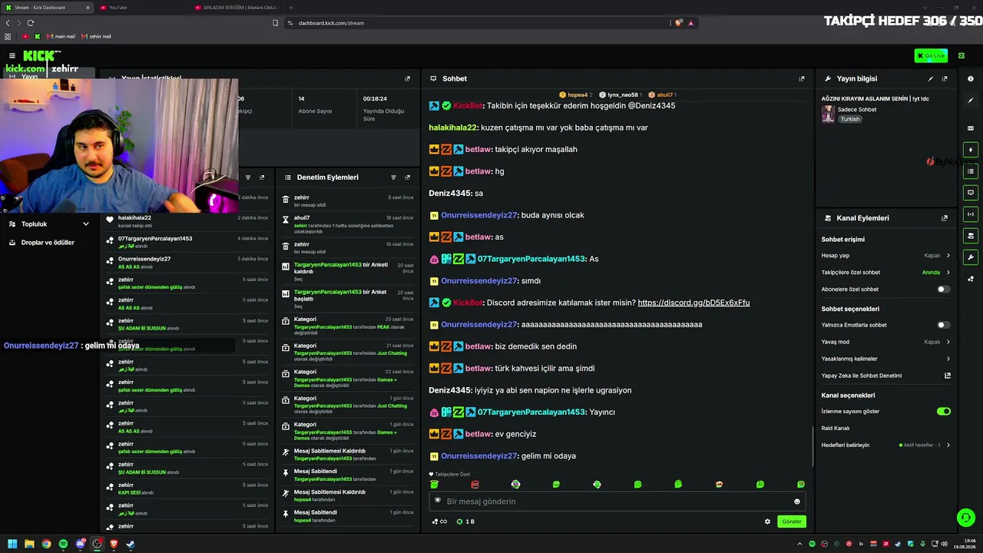Open a new browser tab
983x553 pixels.
[291, 8]
